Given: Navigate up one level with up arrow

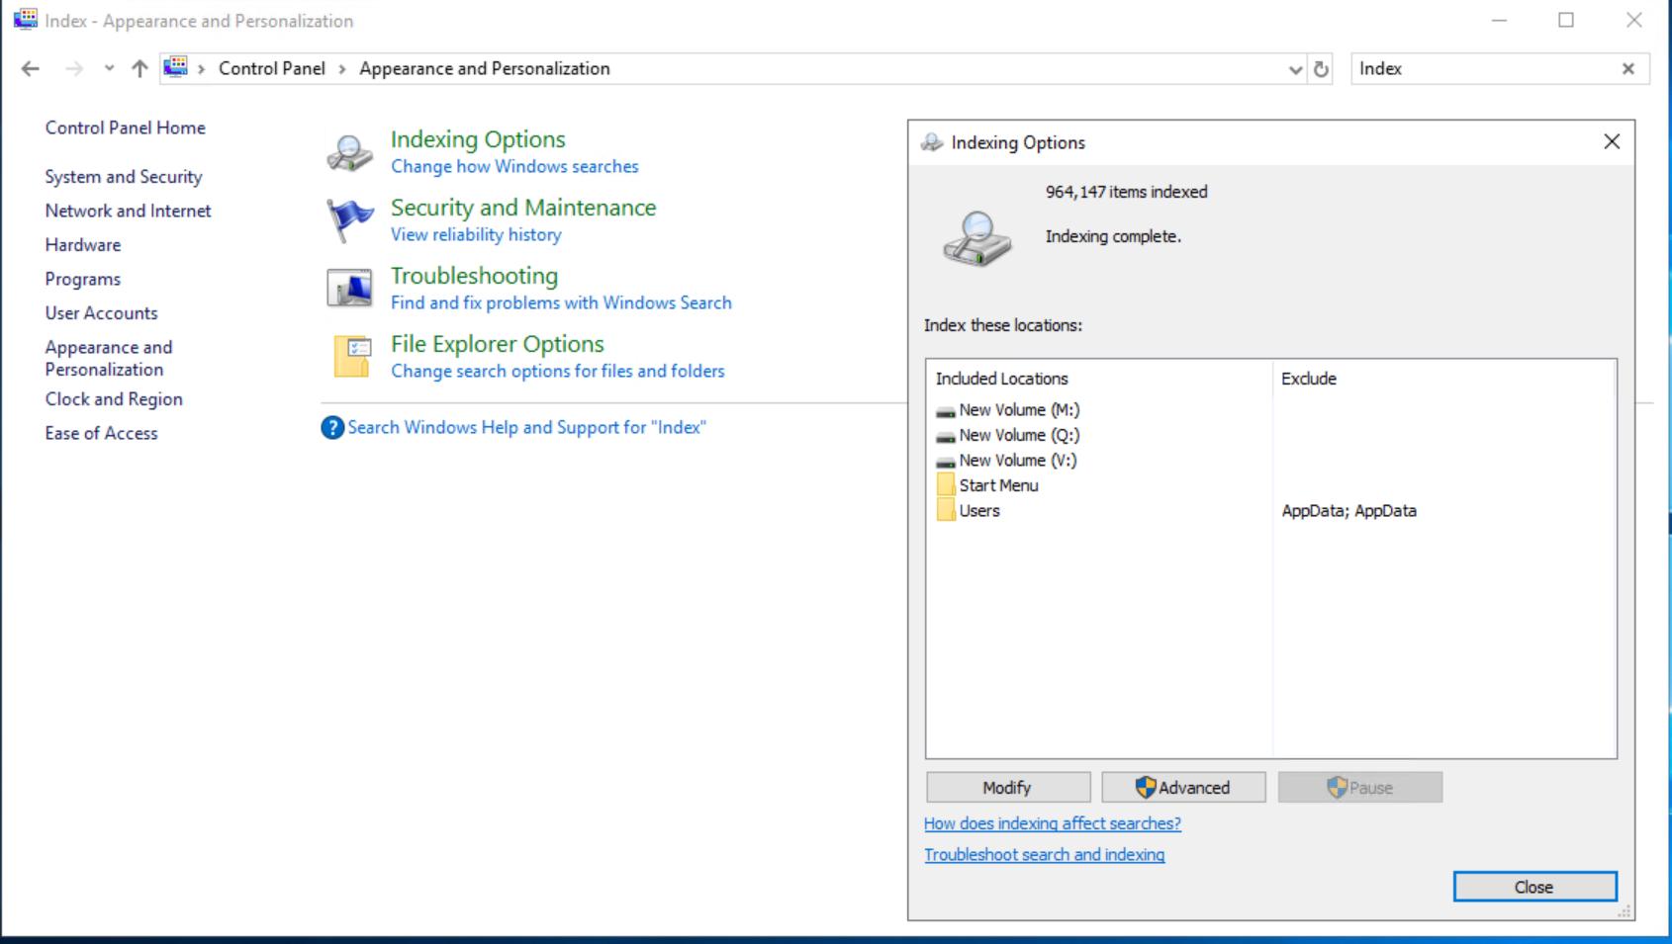Looking at the screenshot, I should [139, 68].
